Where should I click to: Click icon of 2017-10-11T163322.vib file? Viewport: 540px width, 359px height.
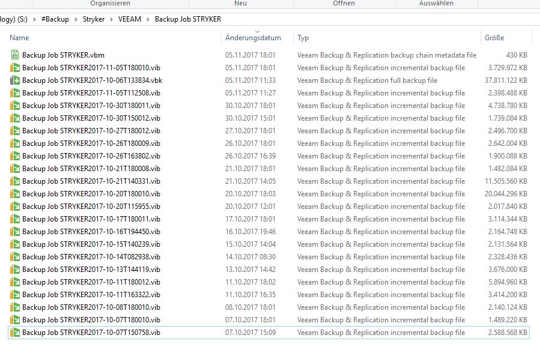pyautogui.click(x=15, y=295)
